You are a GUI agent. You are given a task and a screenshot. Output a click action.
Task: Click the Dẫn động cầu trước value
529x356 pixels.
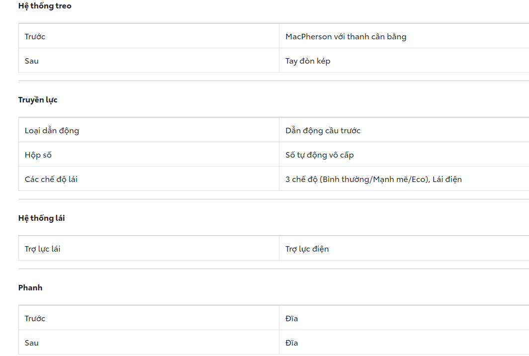point(323,130)
